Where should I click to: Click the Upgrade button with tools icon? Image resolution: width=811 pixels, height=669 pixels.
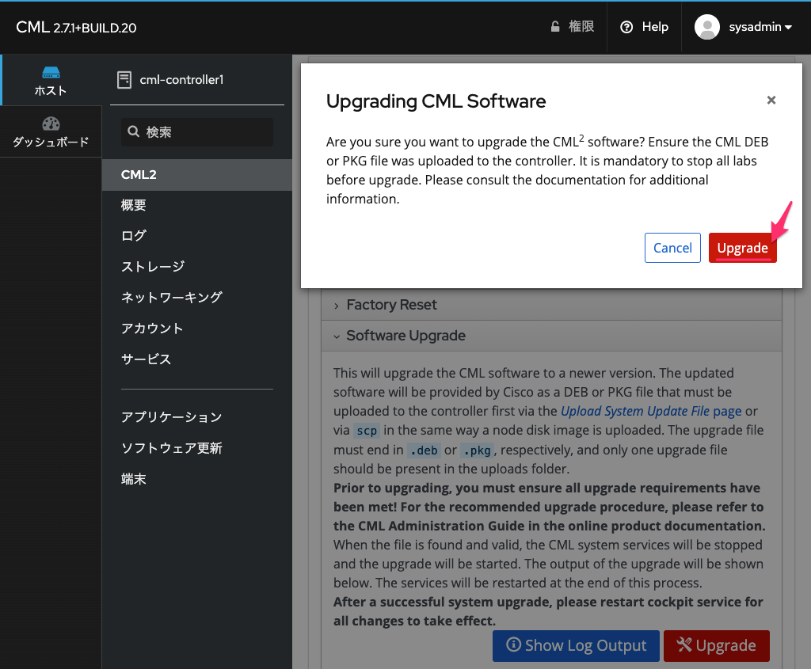[x=716, y=646]
